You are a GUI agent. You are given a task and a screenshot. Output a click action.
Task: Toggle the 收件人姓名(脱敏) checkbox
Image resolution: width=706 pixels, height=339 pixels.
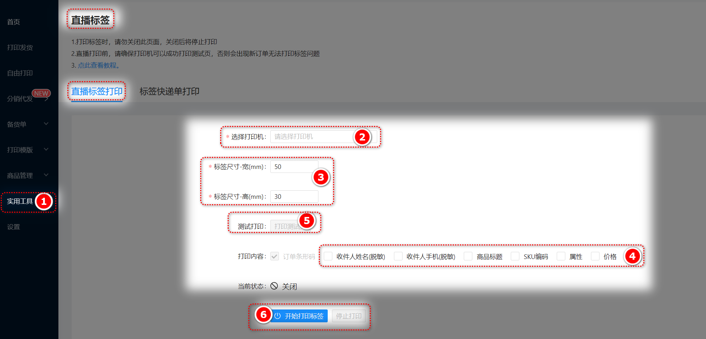click(328, 256)
